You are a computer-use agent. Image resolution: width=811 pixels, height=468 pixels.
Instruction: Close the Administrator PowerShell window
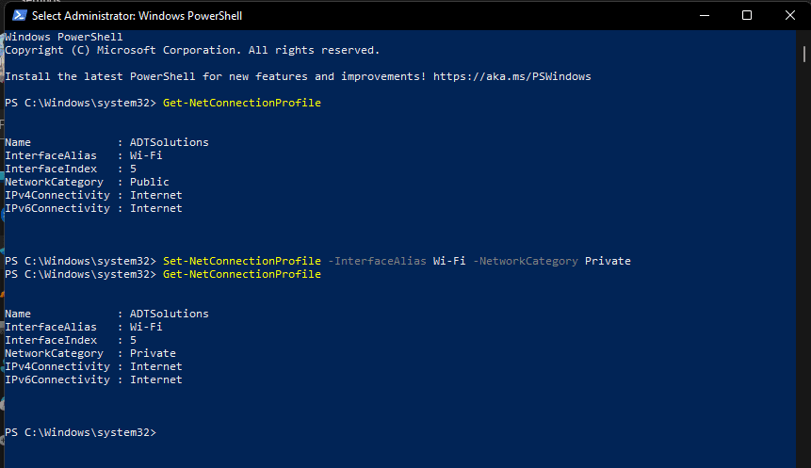(789, 15)
